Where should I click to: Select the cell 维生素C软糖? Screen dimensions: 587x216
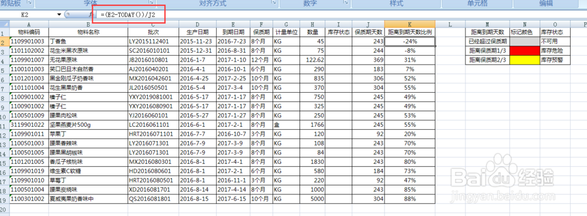click(x=88, y=171)
